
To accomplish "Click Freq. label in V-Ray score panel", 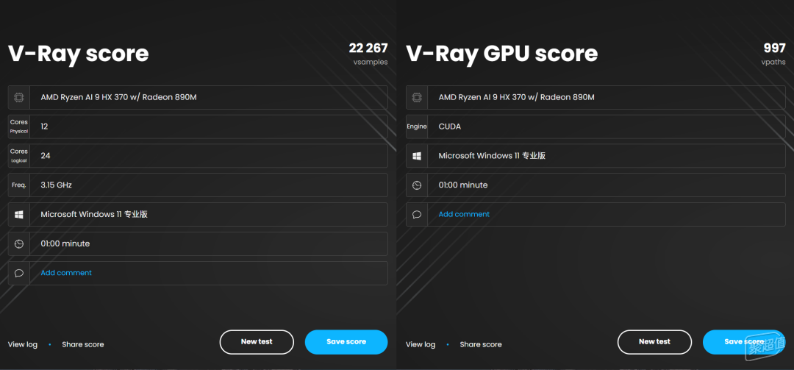I will (18, 185).
